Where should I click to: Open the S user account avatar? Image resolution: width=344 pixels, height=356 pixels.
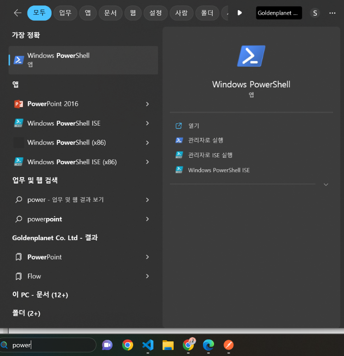tap(315, 13)
